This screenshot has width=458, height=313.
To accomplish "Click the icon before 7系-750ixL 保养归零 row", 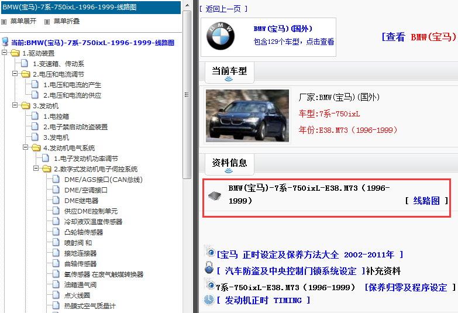I will tap(209, 284).
